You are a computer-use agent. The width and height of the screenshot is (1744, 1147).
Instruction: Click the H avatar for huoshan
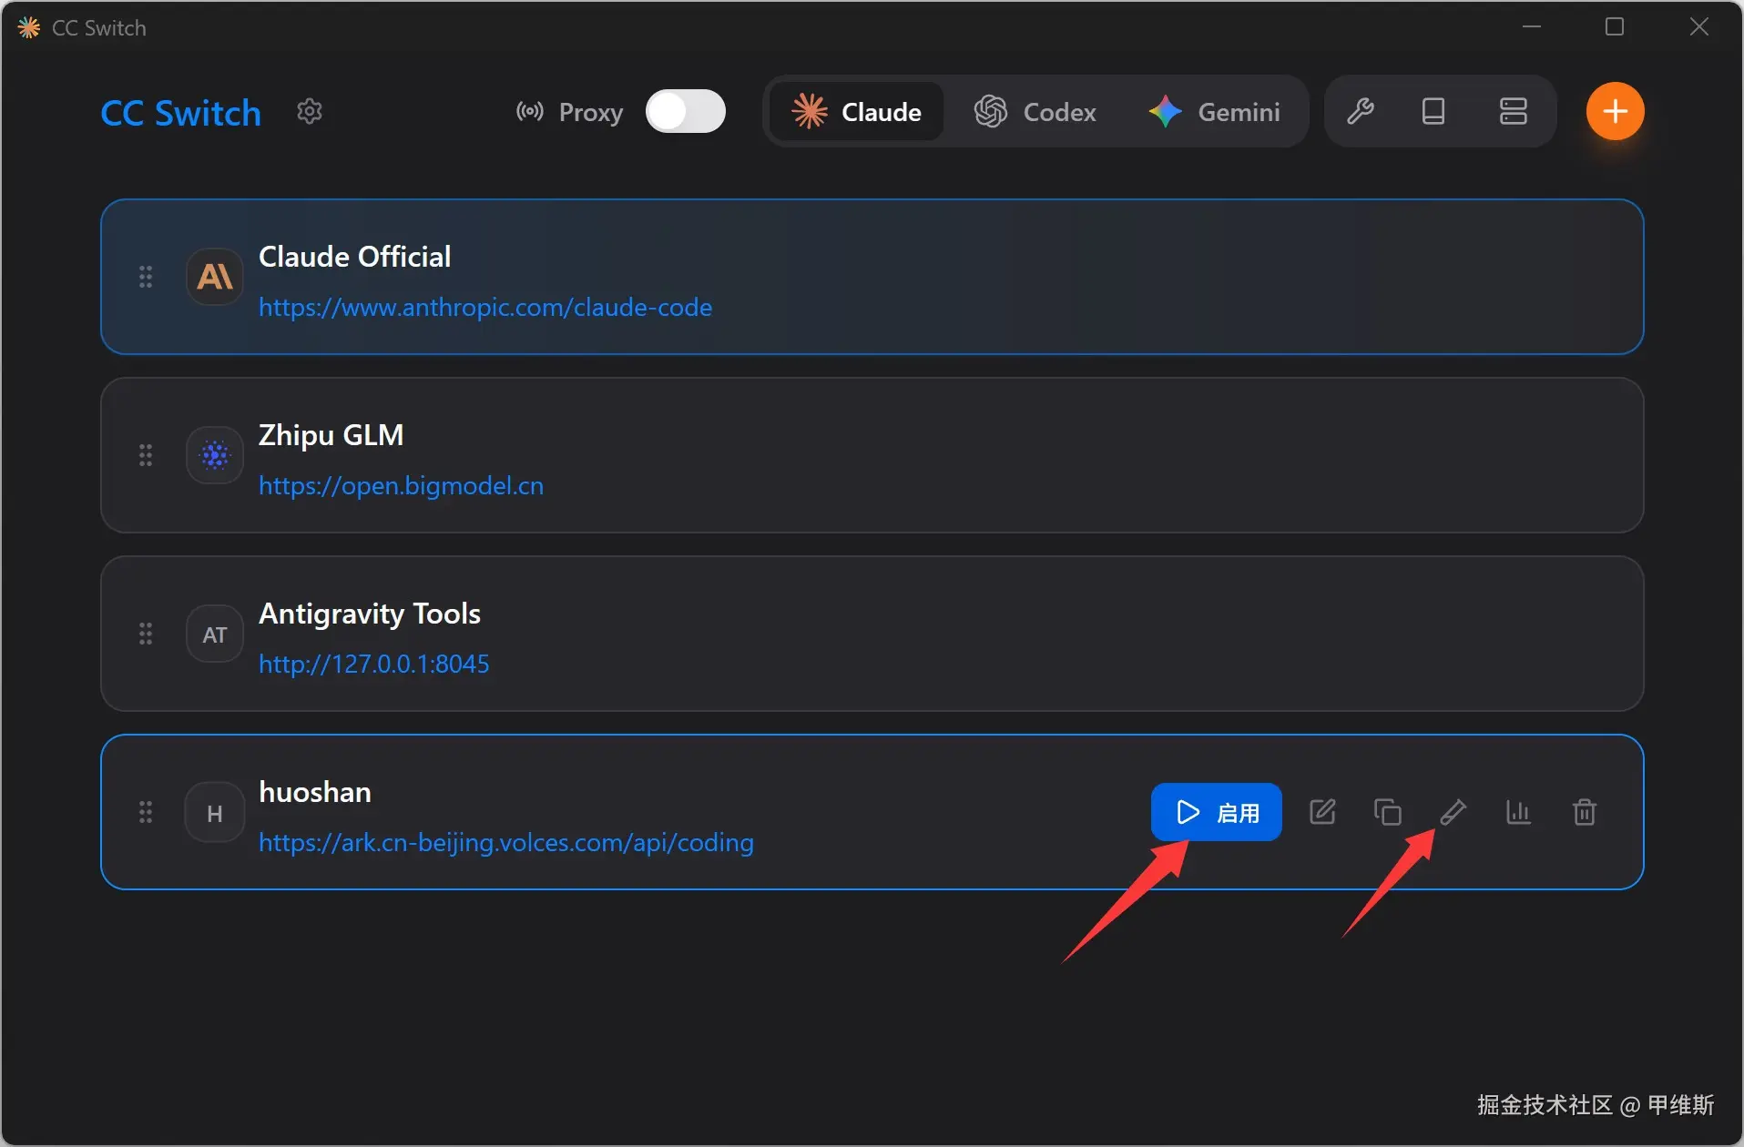215,812
